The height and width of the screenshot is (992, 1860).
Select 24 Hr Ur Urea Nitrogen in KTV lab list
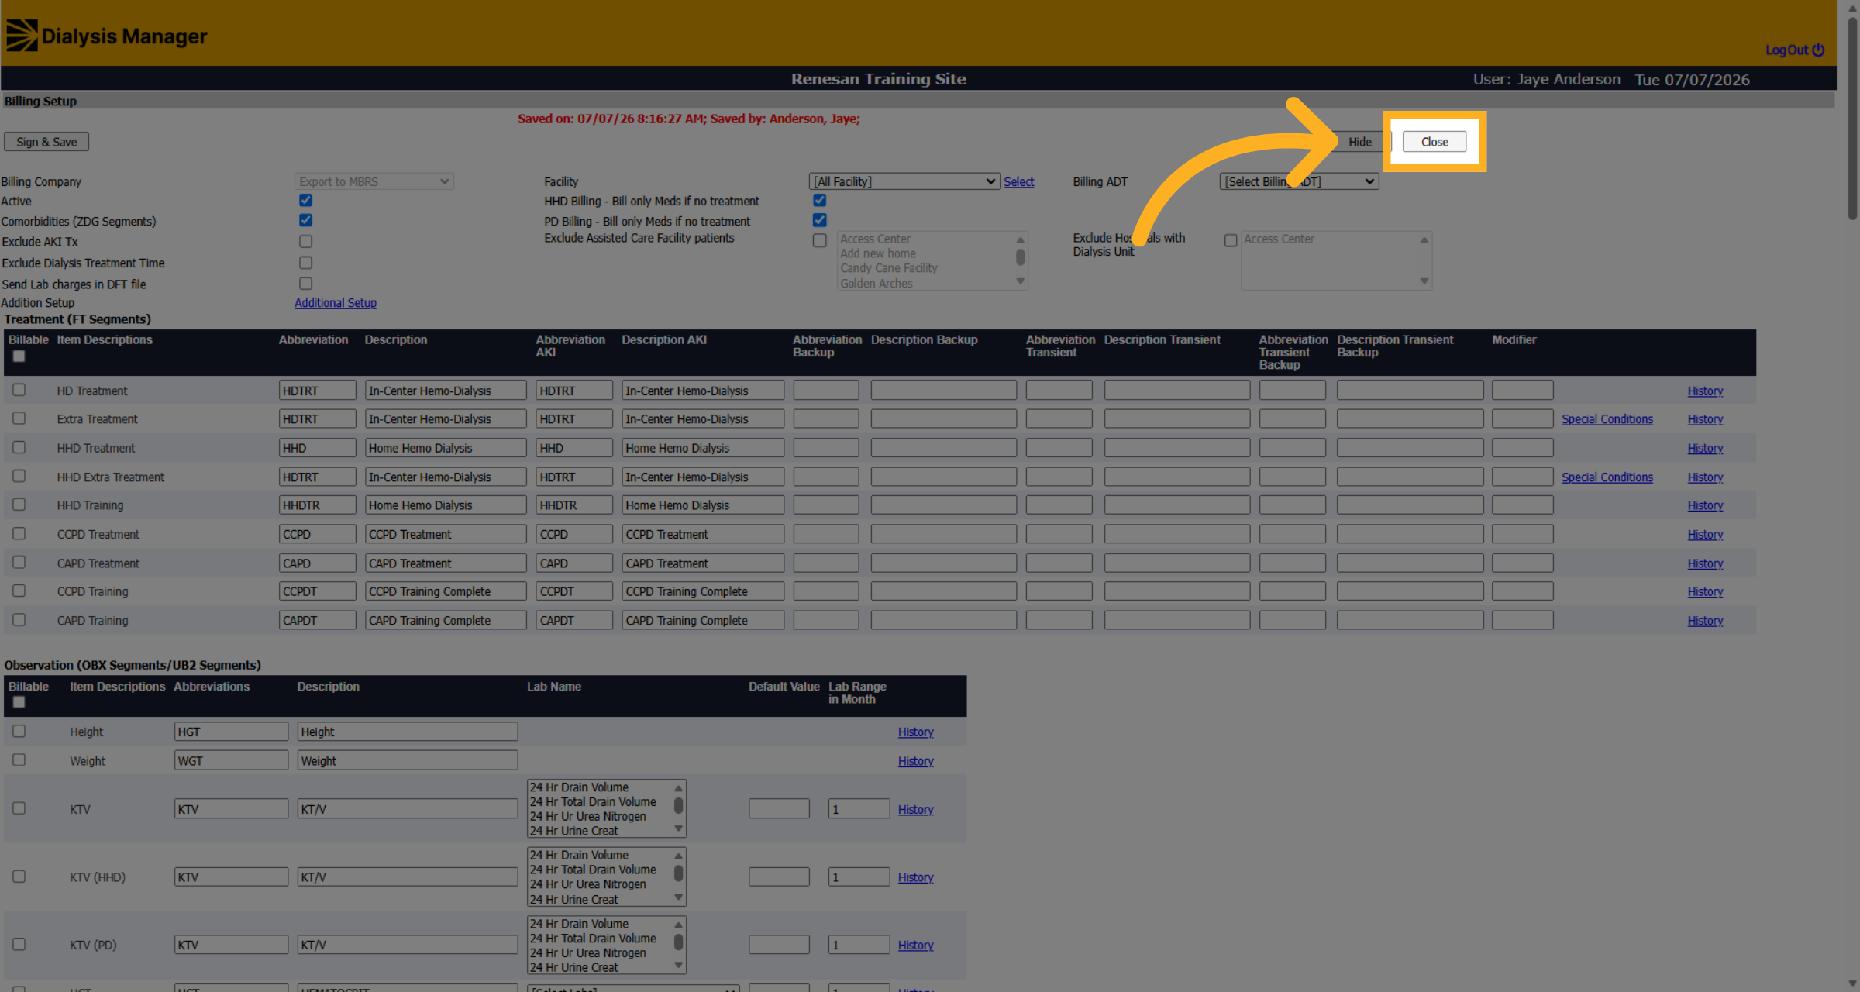pyautogui.click(x=588, y=817)
